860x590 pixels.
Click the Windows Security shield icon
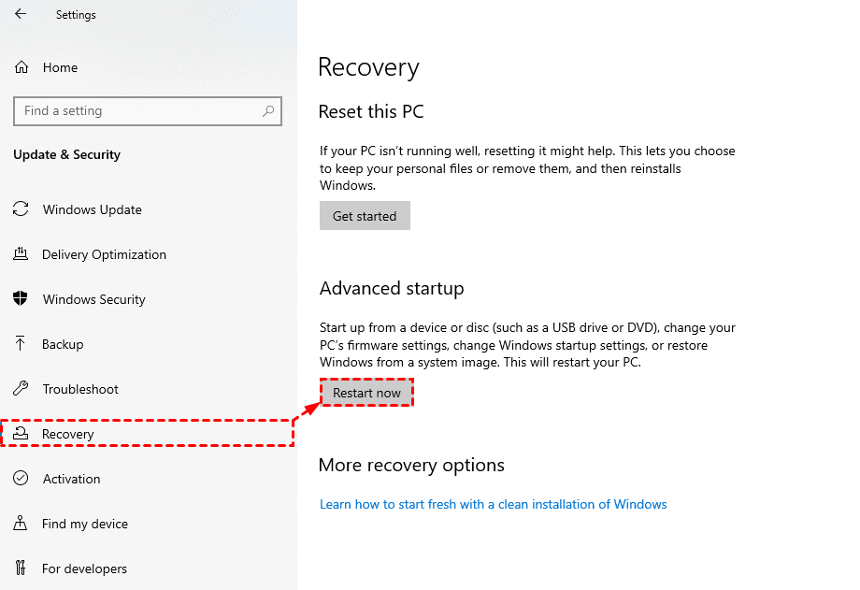21,299
